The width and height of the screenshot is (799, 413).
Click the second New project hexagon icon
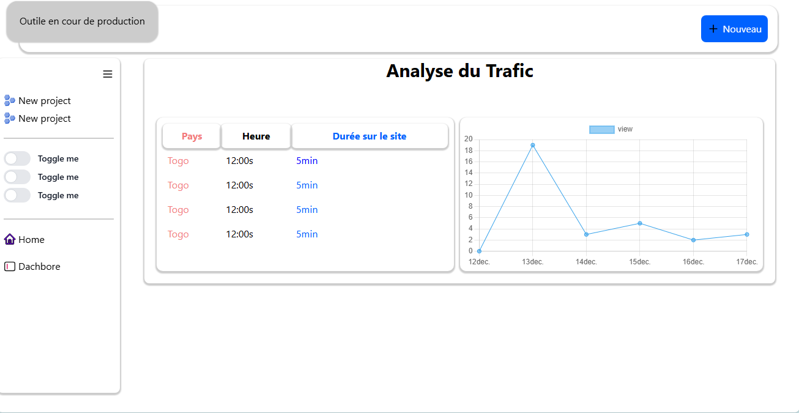point(10,118)
